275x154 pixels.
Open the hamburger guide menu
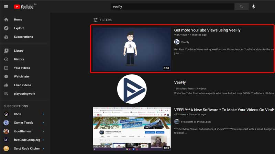[x=6, y=7]
